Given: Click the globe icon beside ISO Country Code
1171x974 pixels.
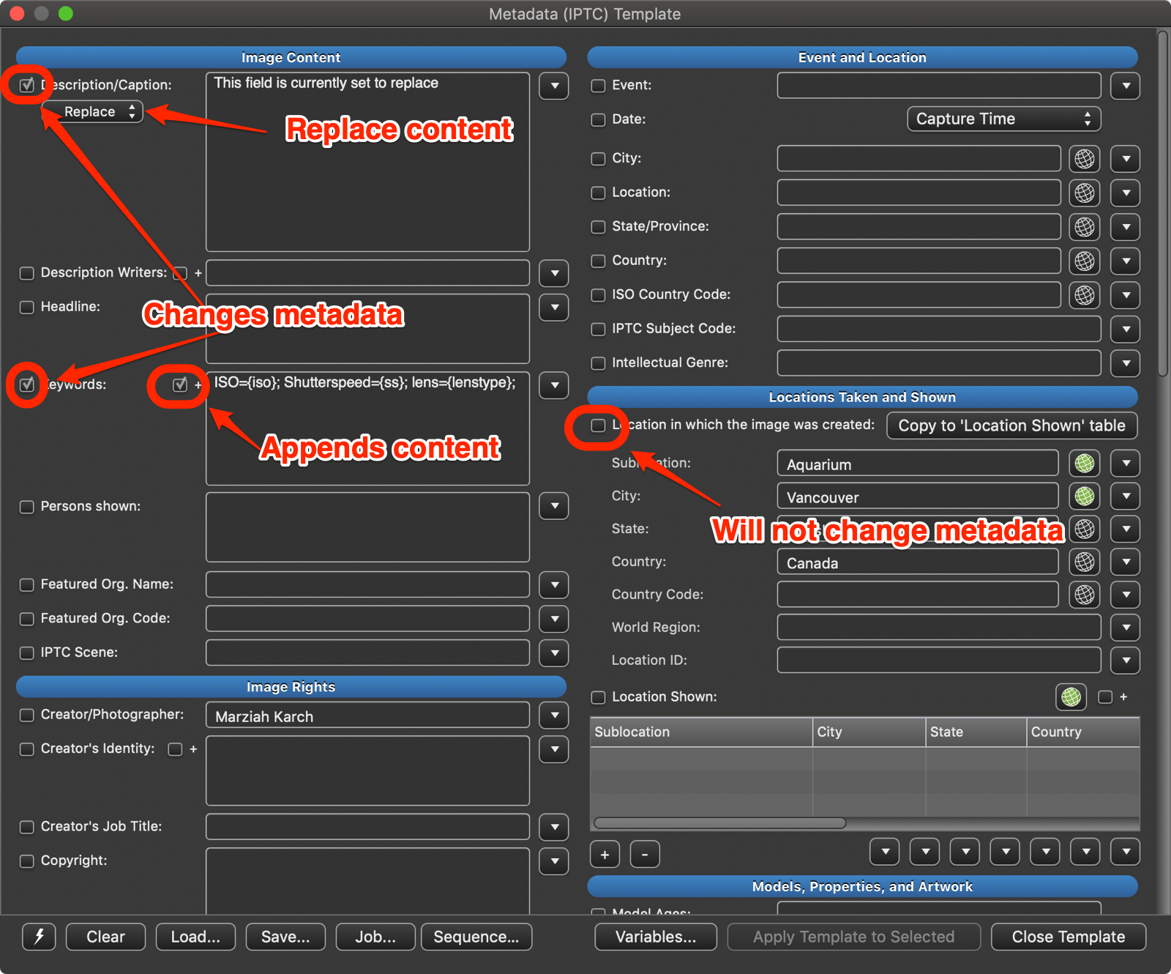Looking at the screenshot, I should click(x=1085, y=295).
